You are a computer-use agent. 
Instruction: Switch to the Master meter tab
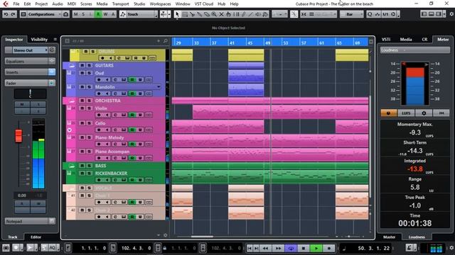[x=389, y=237]
